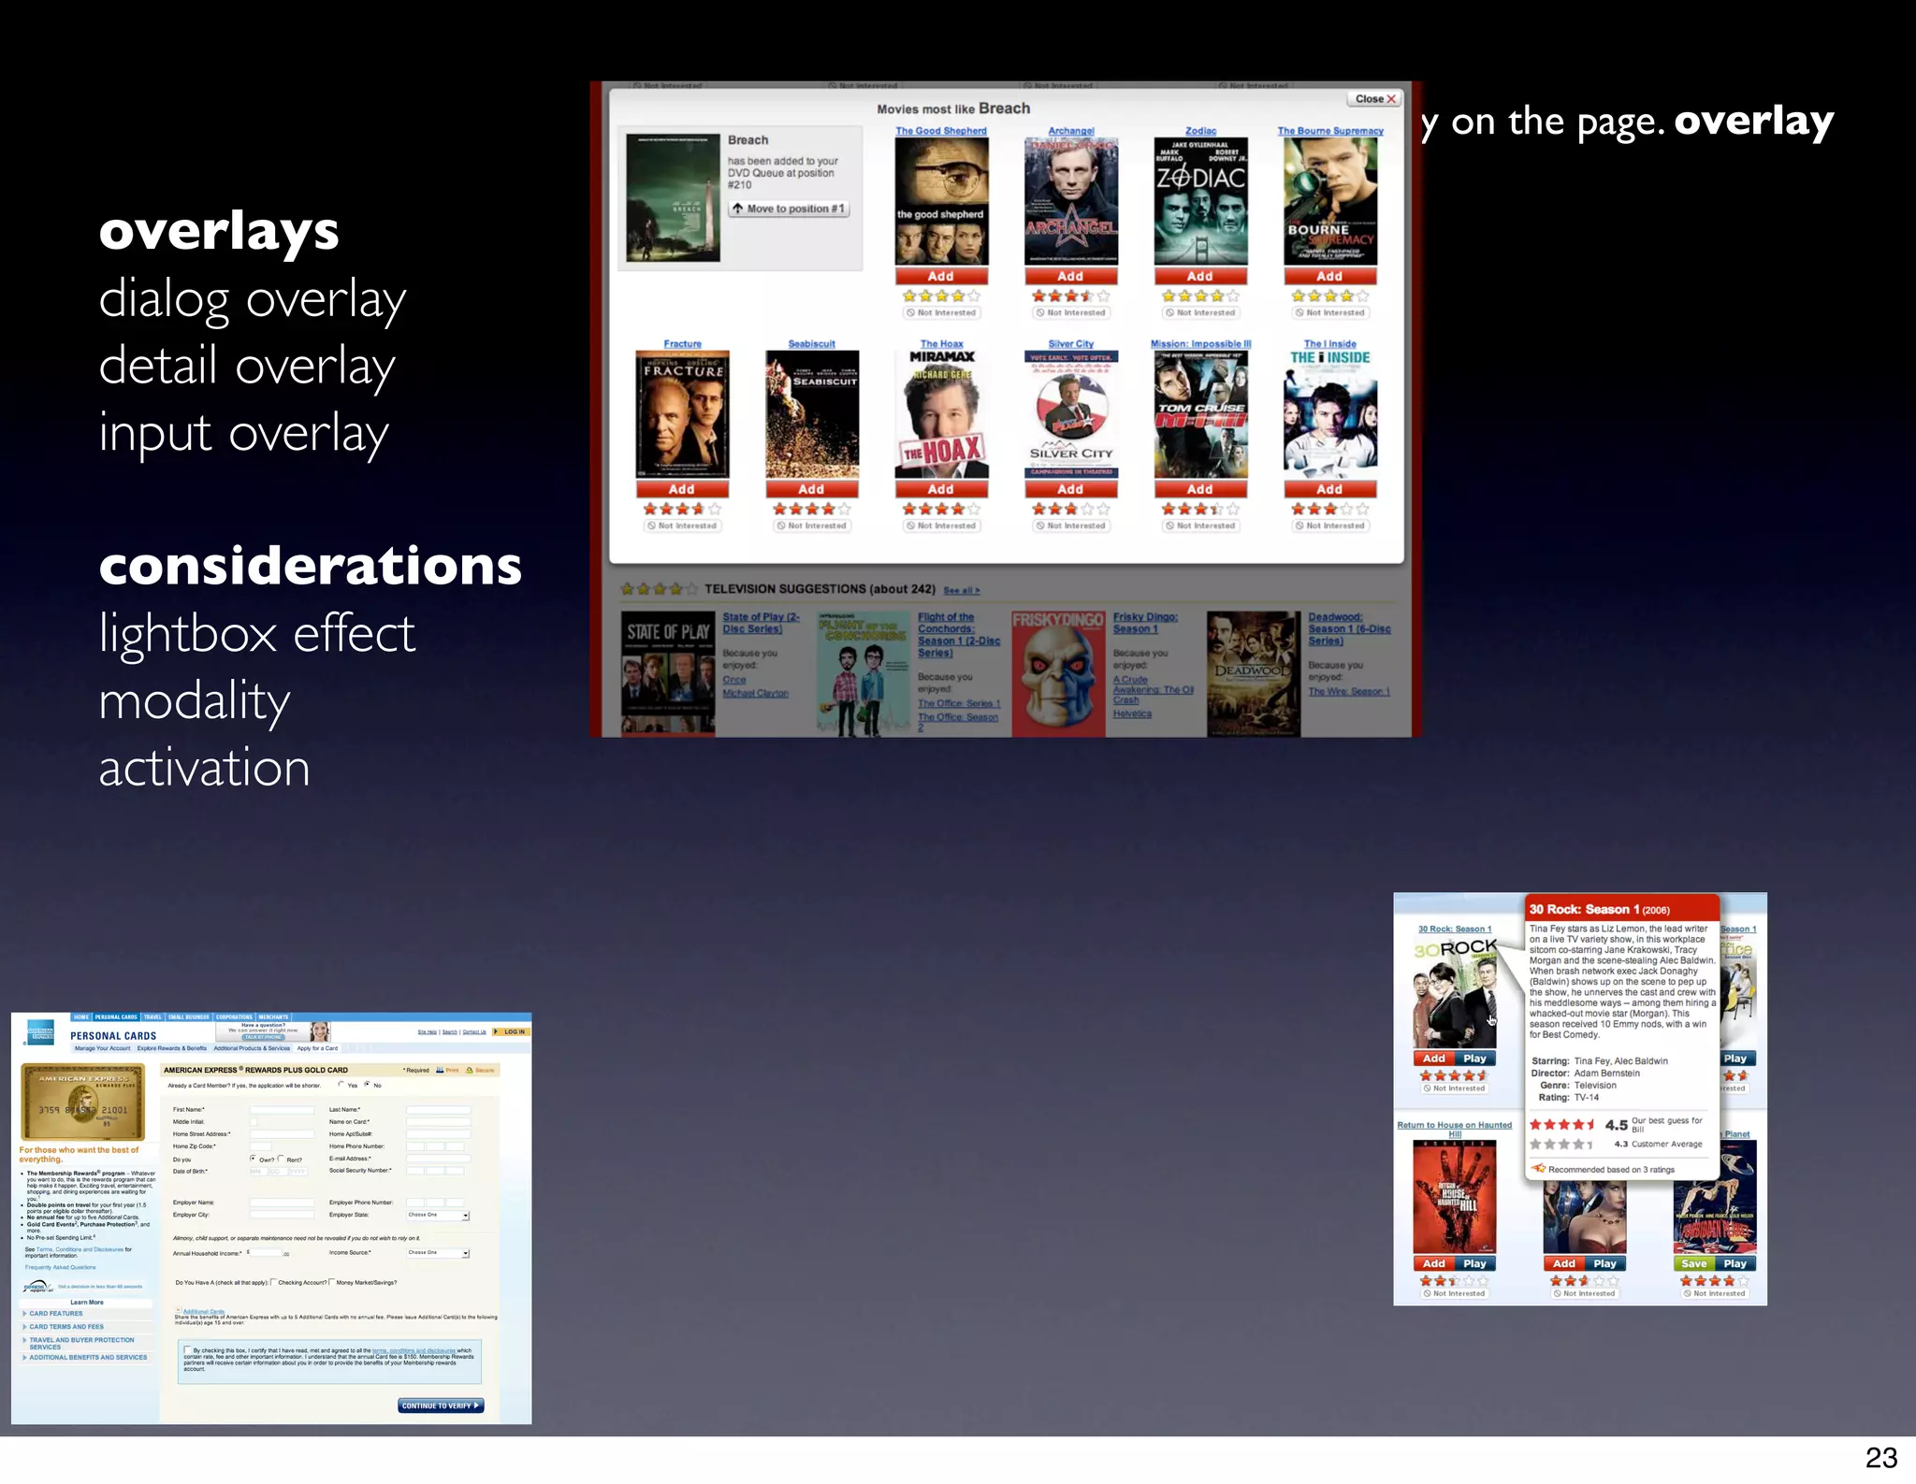Check the certify terms agreement checkbox

(187, 1349)
